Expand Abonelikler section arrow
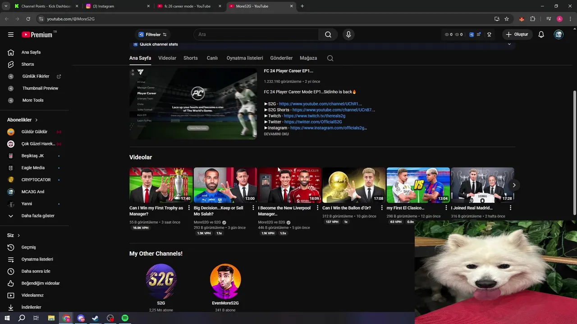This screenshot has width=577, height=324. [x=37, y=120]
